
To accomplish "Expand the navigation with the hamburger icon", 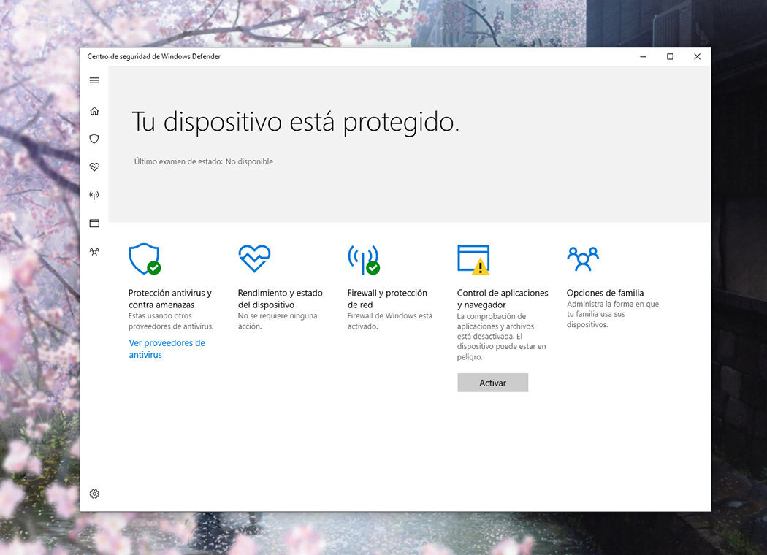I will click(94, 80).
